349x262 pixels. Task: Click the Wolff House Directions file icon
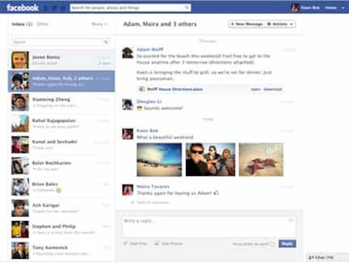pyautogui.click(x=142, y=89)
